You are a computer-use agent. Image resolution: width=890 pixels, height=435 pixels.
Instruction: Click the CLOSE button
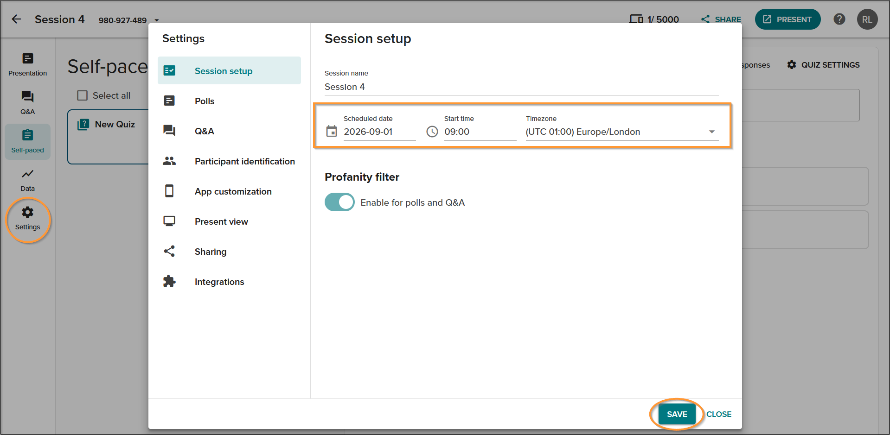click(719, 414)
